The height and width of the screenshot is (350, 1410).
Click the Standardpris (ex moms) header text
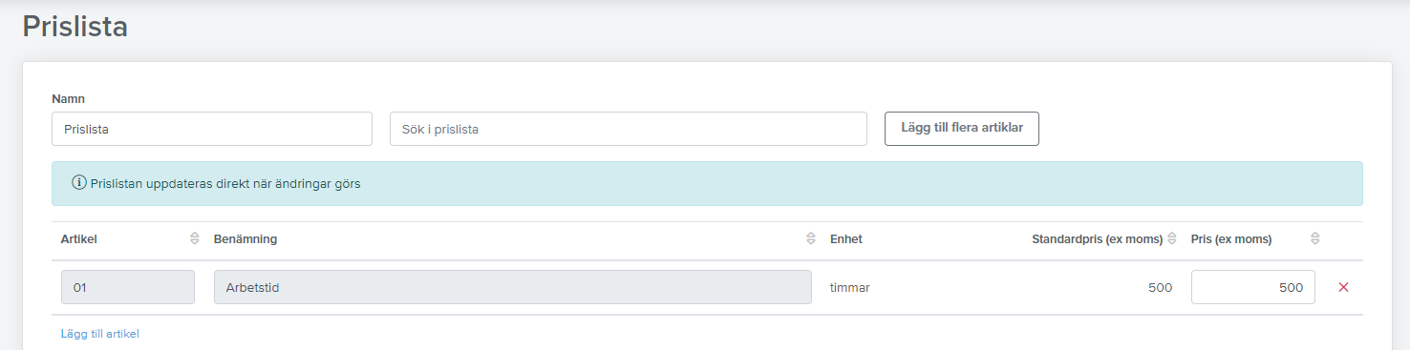click(x=1097, y=239)
